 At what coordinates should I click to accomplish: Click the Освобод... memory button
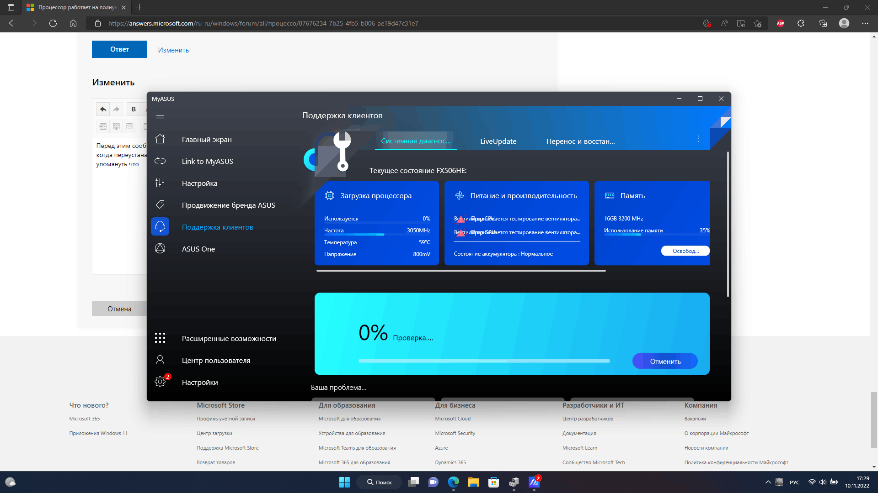685,251
